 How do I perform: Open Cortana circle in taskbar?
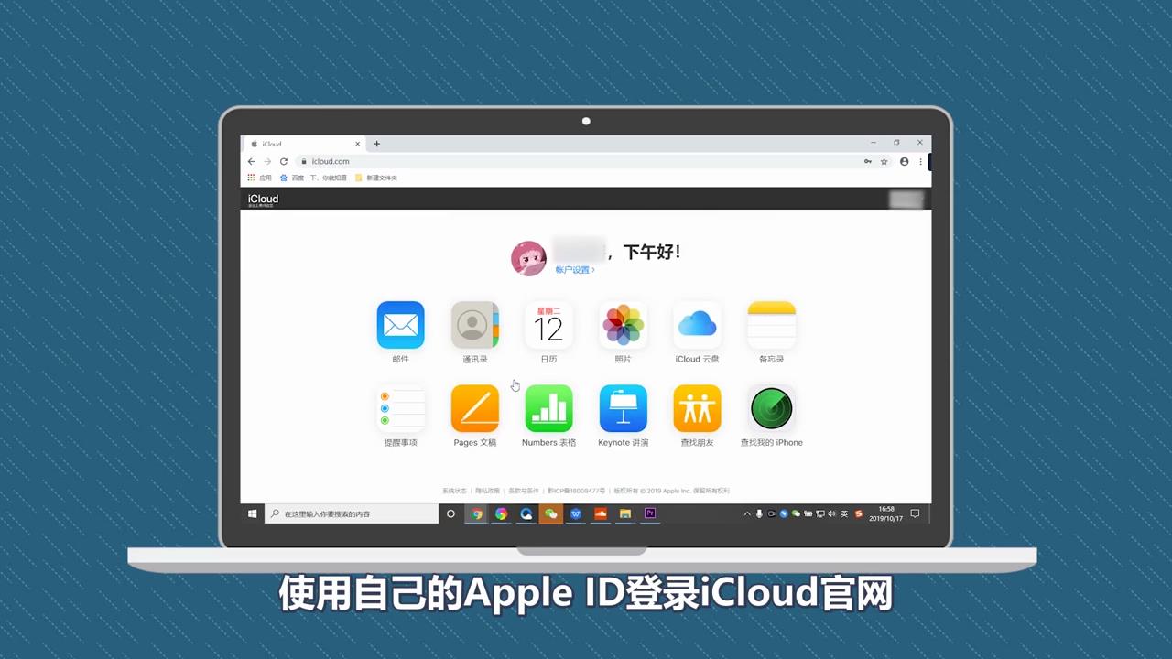tap(450, 514)
